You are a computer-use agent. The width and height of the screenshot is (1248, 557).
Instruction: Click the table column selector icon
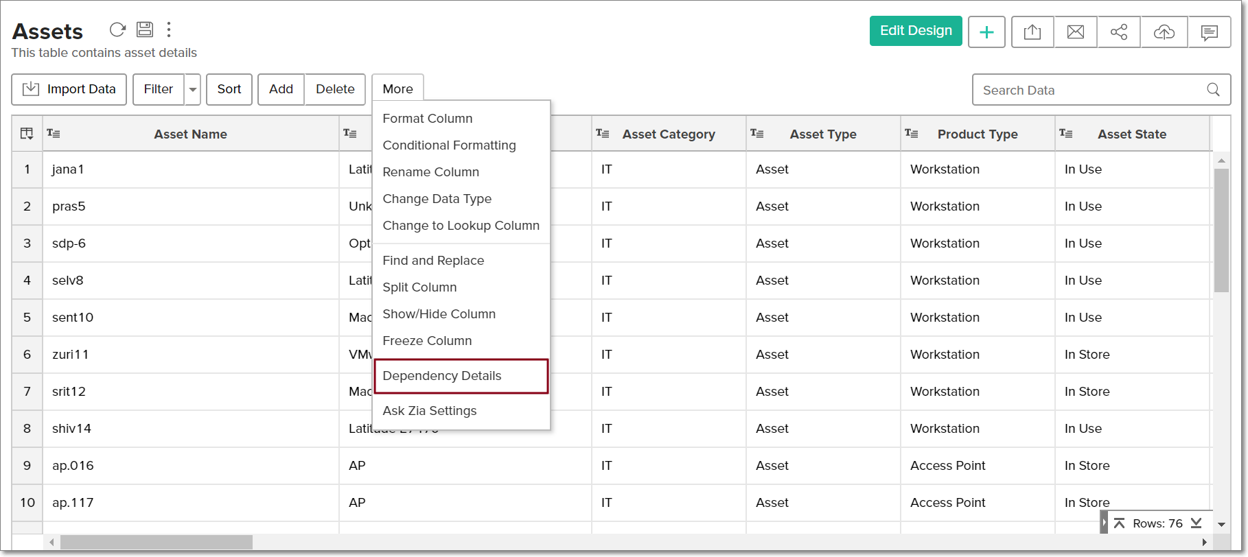click(x=27, y=134)
